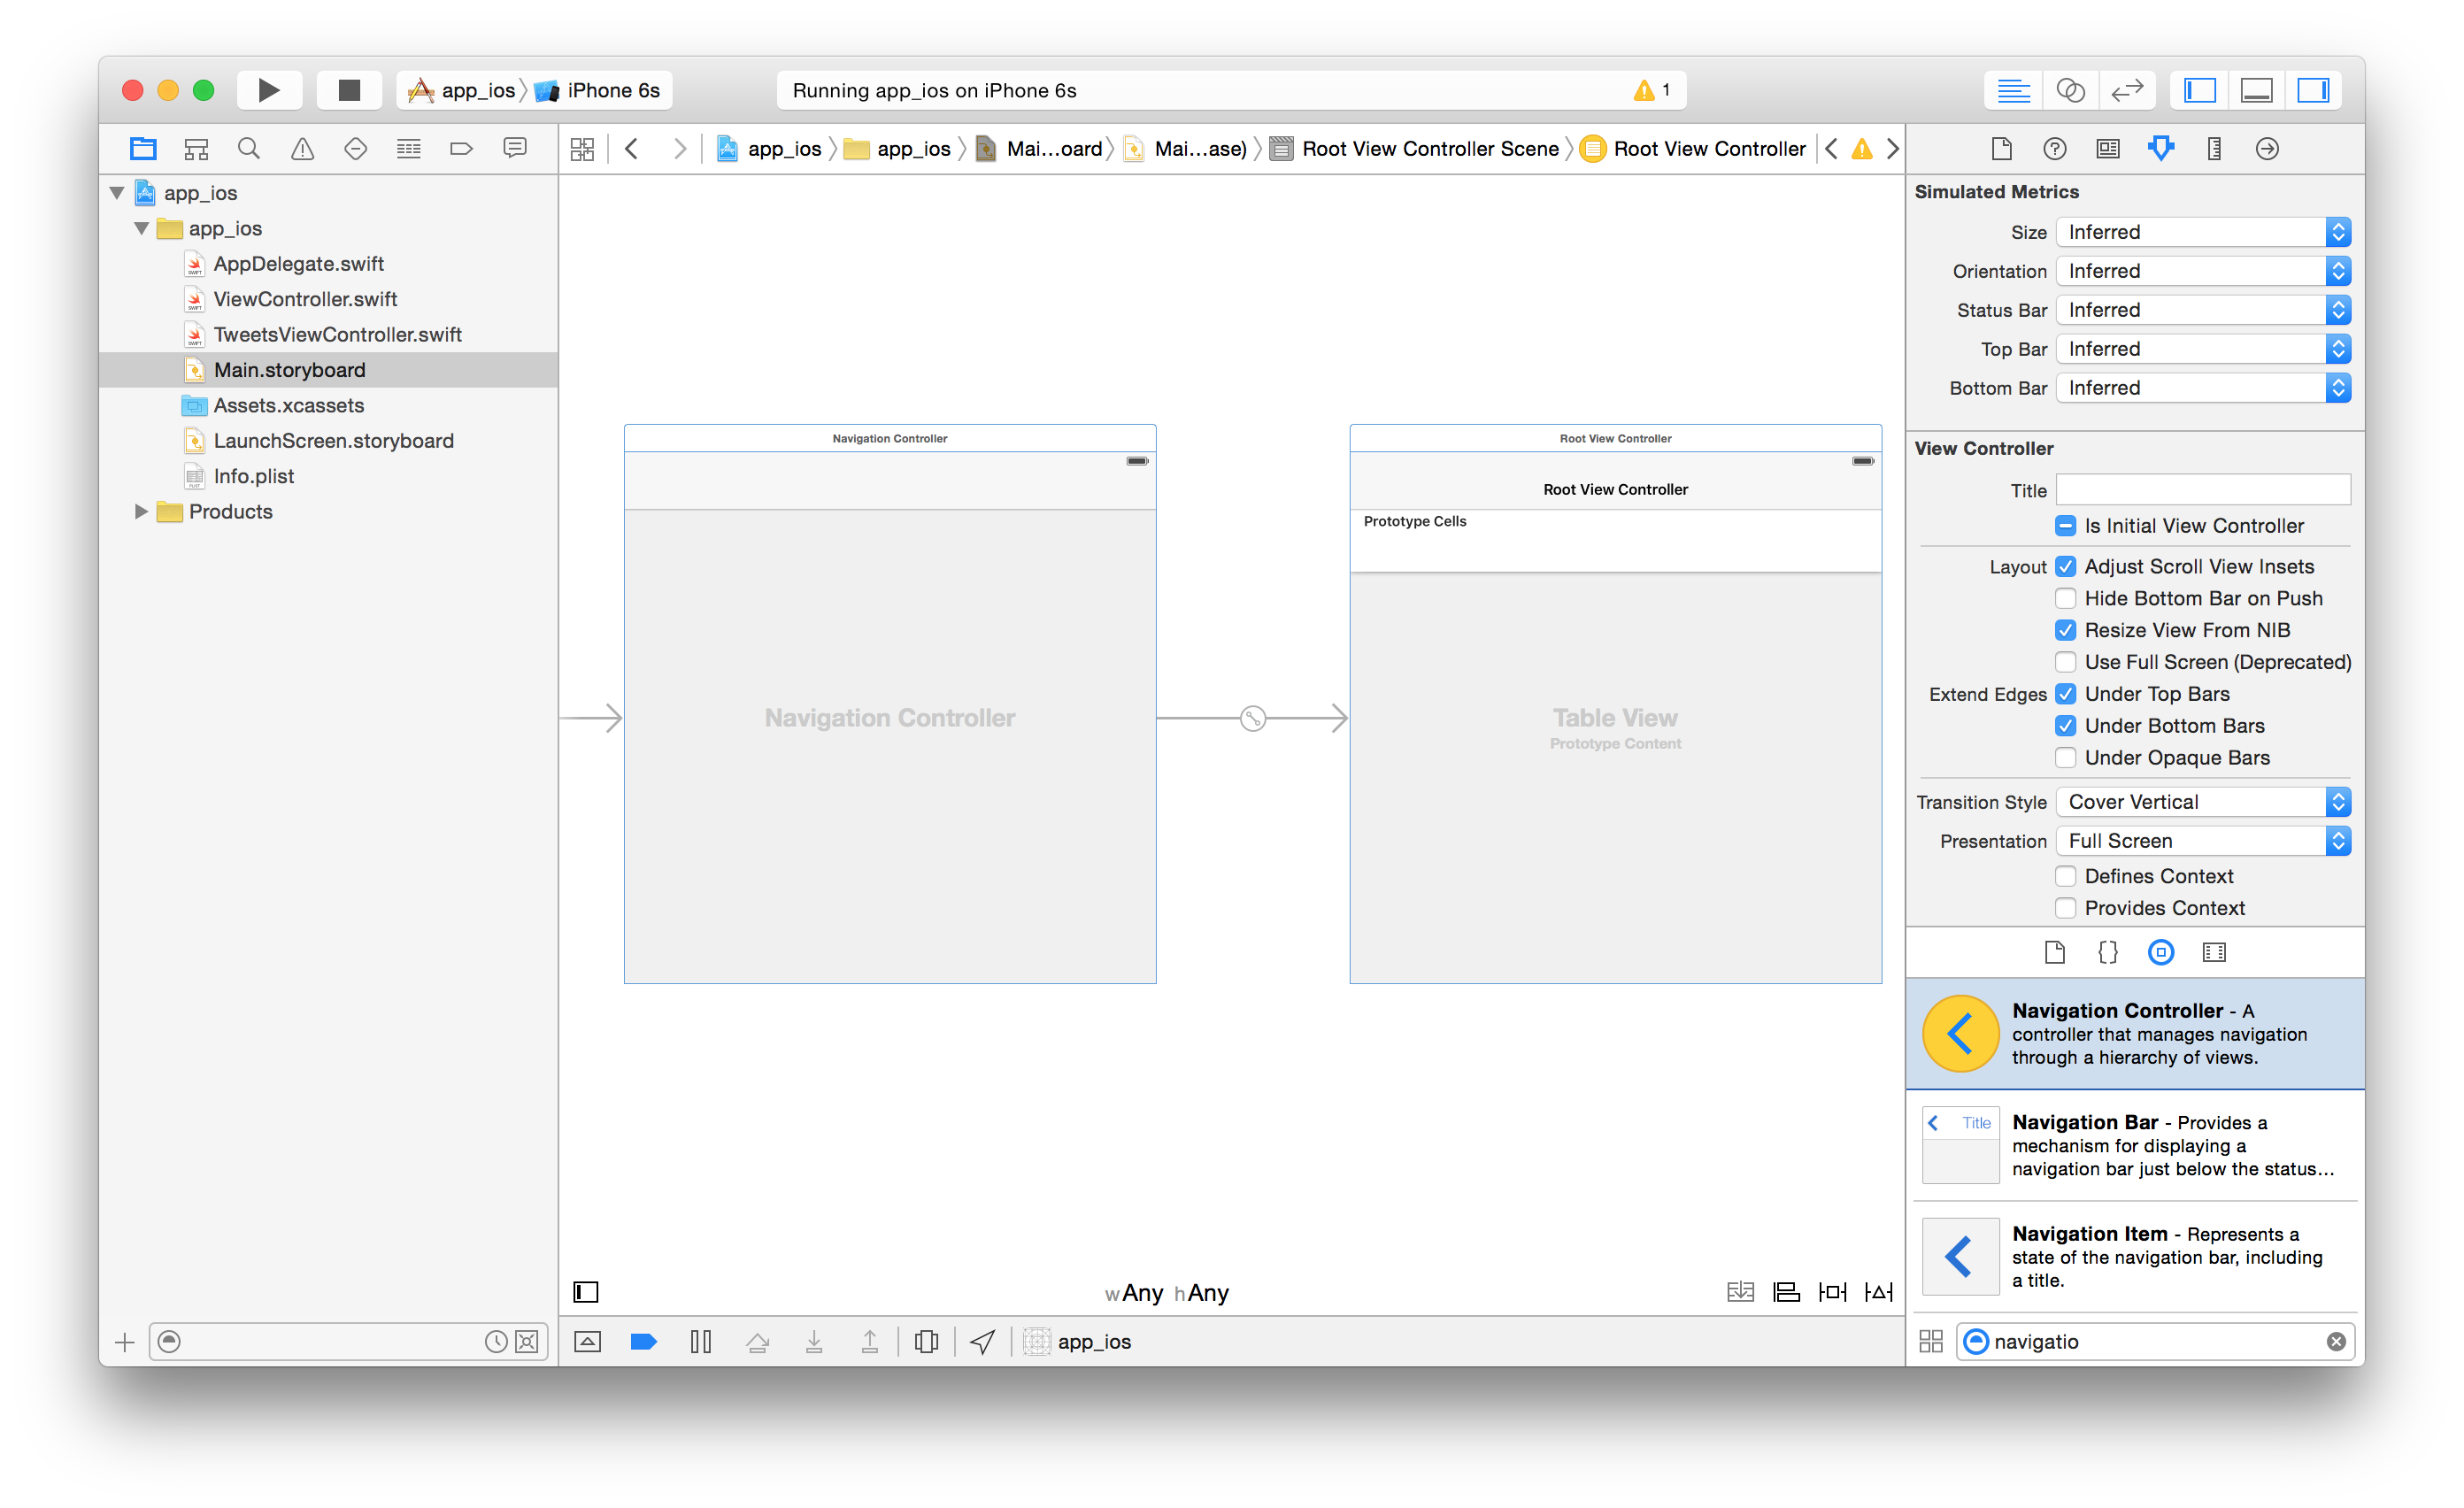The image size is (2464, 1508).
Task: Click the Title input field
Action: (2204, 488)
